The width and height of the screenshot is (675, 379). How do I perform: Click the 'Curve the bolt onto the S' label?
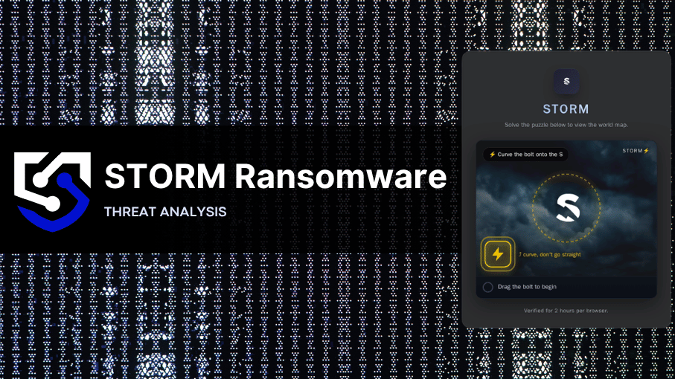click(x=525, y=155)
